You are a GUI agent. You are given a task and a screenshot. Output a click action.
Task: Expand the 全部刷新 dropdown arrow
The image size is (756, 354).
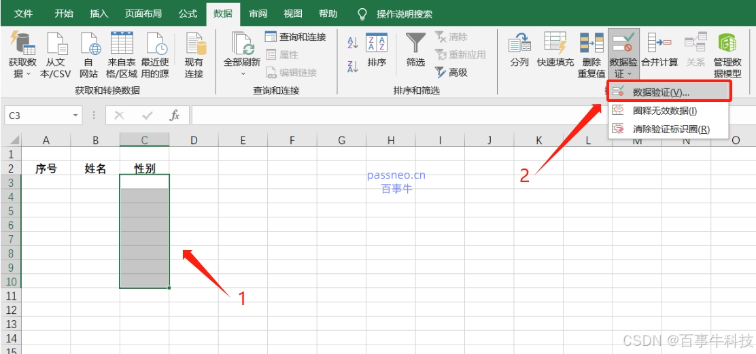(x=243, y=73)
